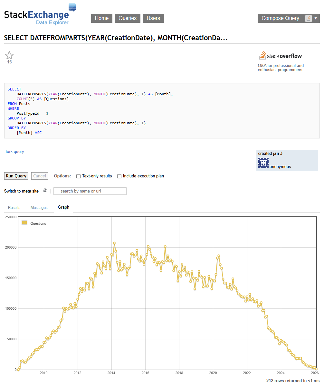Click the 2016 x-axis label
Viewport: 324px width, 387px height.
tap(145, 373)
